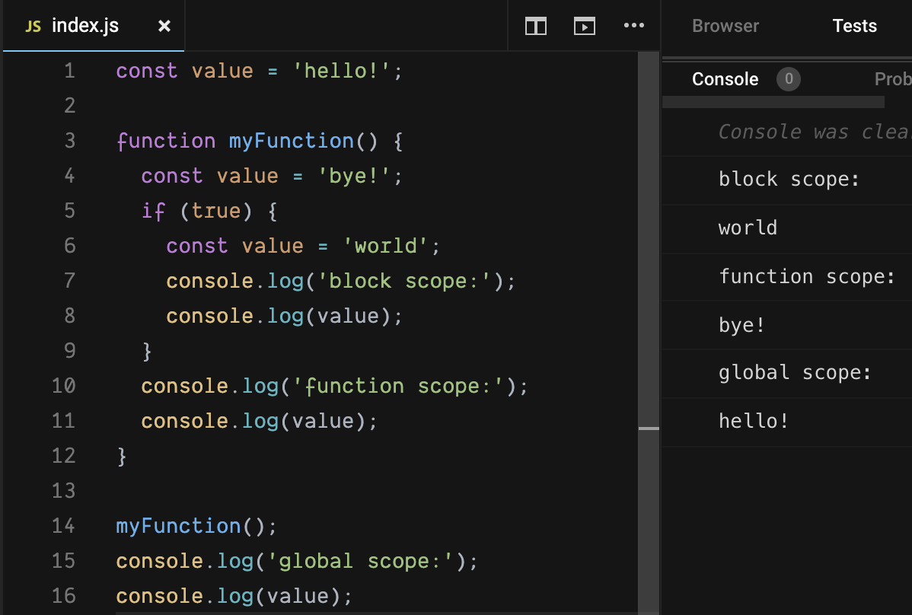Select 'function scope:' console output row
The height and width of the screenshot is (615, 912).
click(x=787, y=277)
